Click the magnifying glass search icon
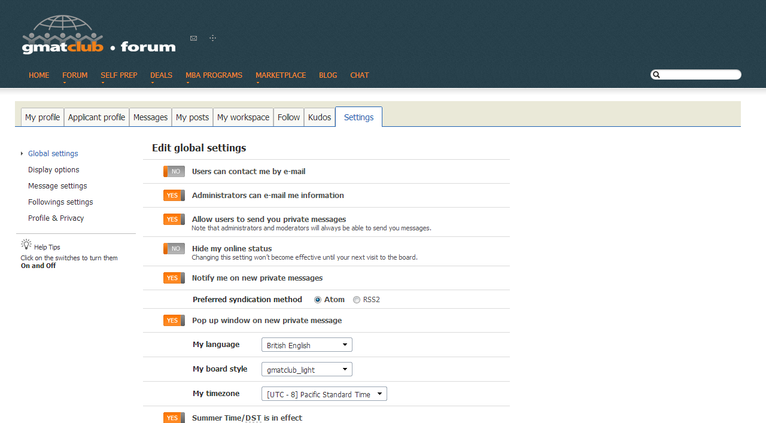766x423 pixels. 656,75
